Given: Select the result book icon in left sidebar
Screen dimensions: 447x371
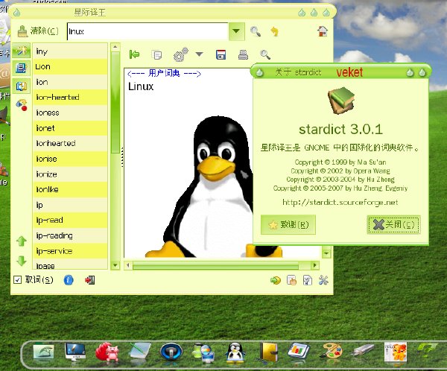Looking at the screenshot, I should (22, 68).
